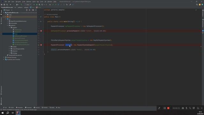204x115 pixels.
Task: Expand the observer package
Action: click(x=10, y=51)
